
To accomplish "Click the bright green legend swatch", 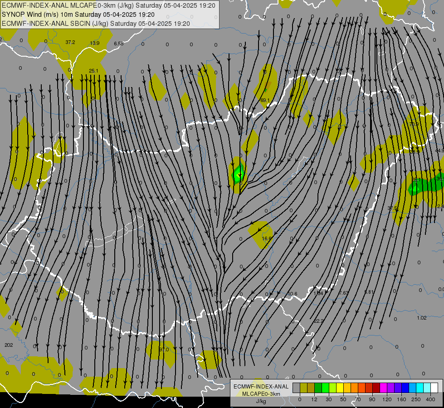I will 325,388.
